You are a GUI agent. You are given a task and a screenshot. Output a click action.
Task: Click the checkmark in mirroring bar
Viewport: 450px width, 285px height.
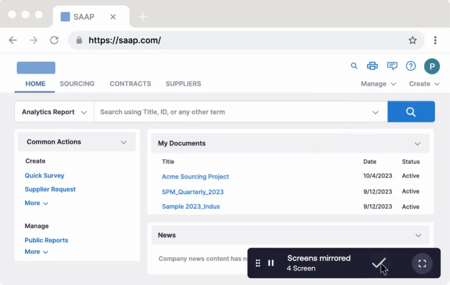379,263
